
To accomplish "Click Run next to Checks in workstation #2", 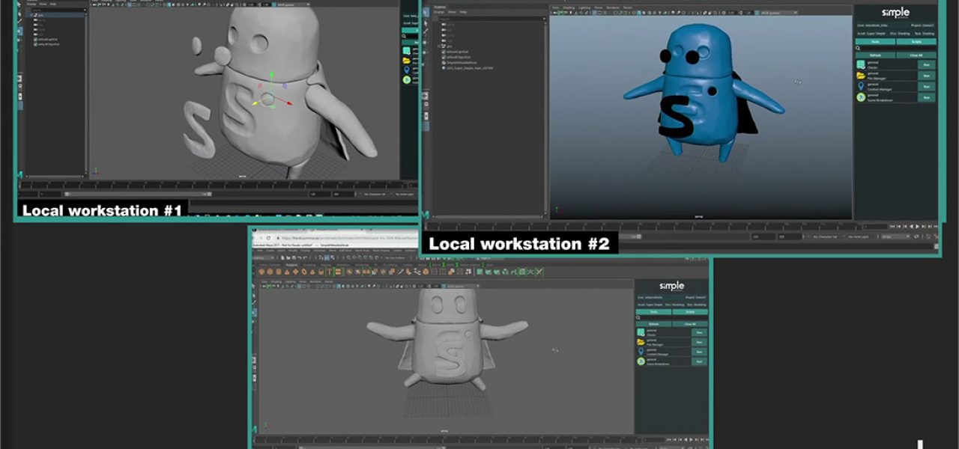I will pyautogui.click(x=926, y=64).
